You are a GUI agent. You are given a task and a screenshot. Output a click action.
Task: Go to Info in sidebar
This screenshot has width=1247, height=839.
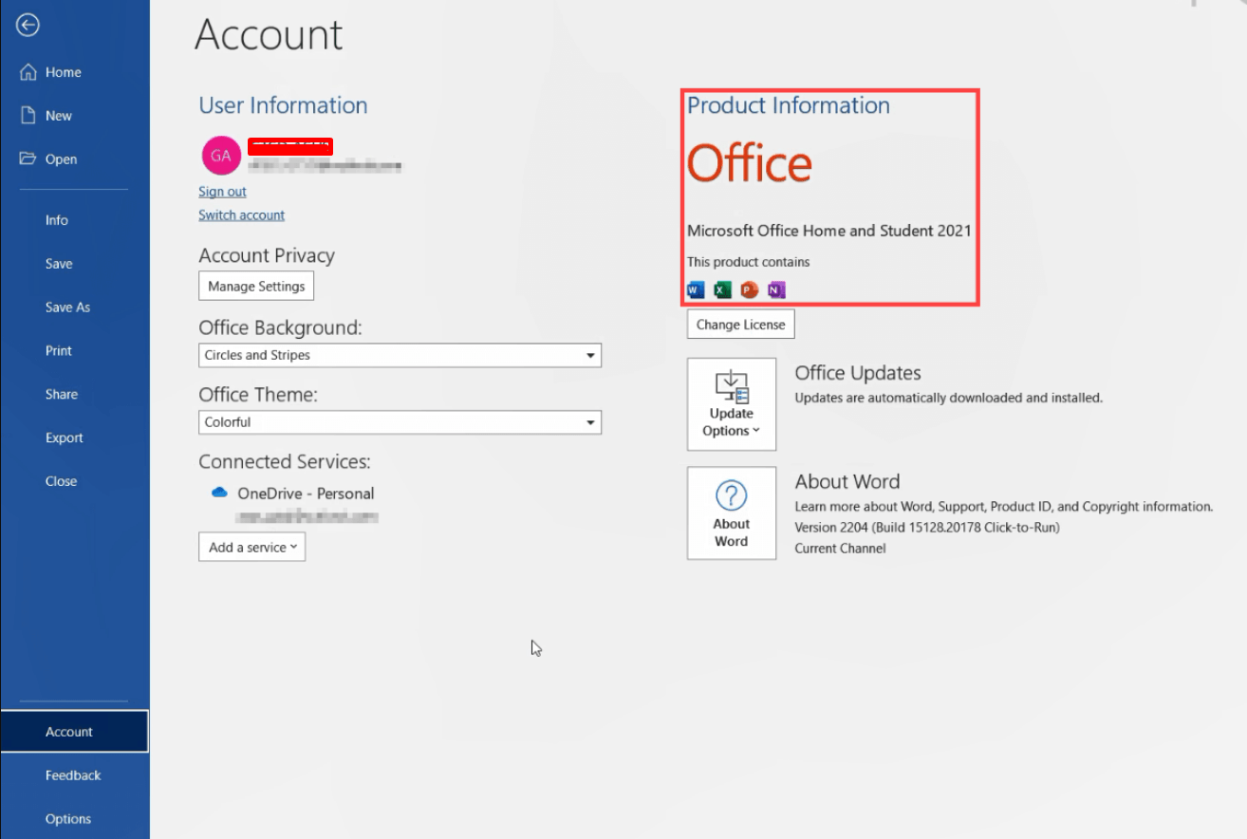coord(57,219)
